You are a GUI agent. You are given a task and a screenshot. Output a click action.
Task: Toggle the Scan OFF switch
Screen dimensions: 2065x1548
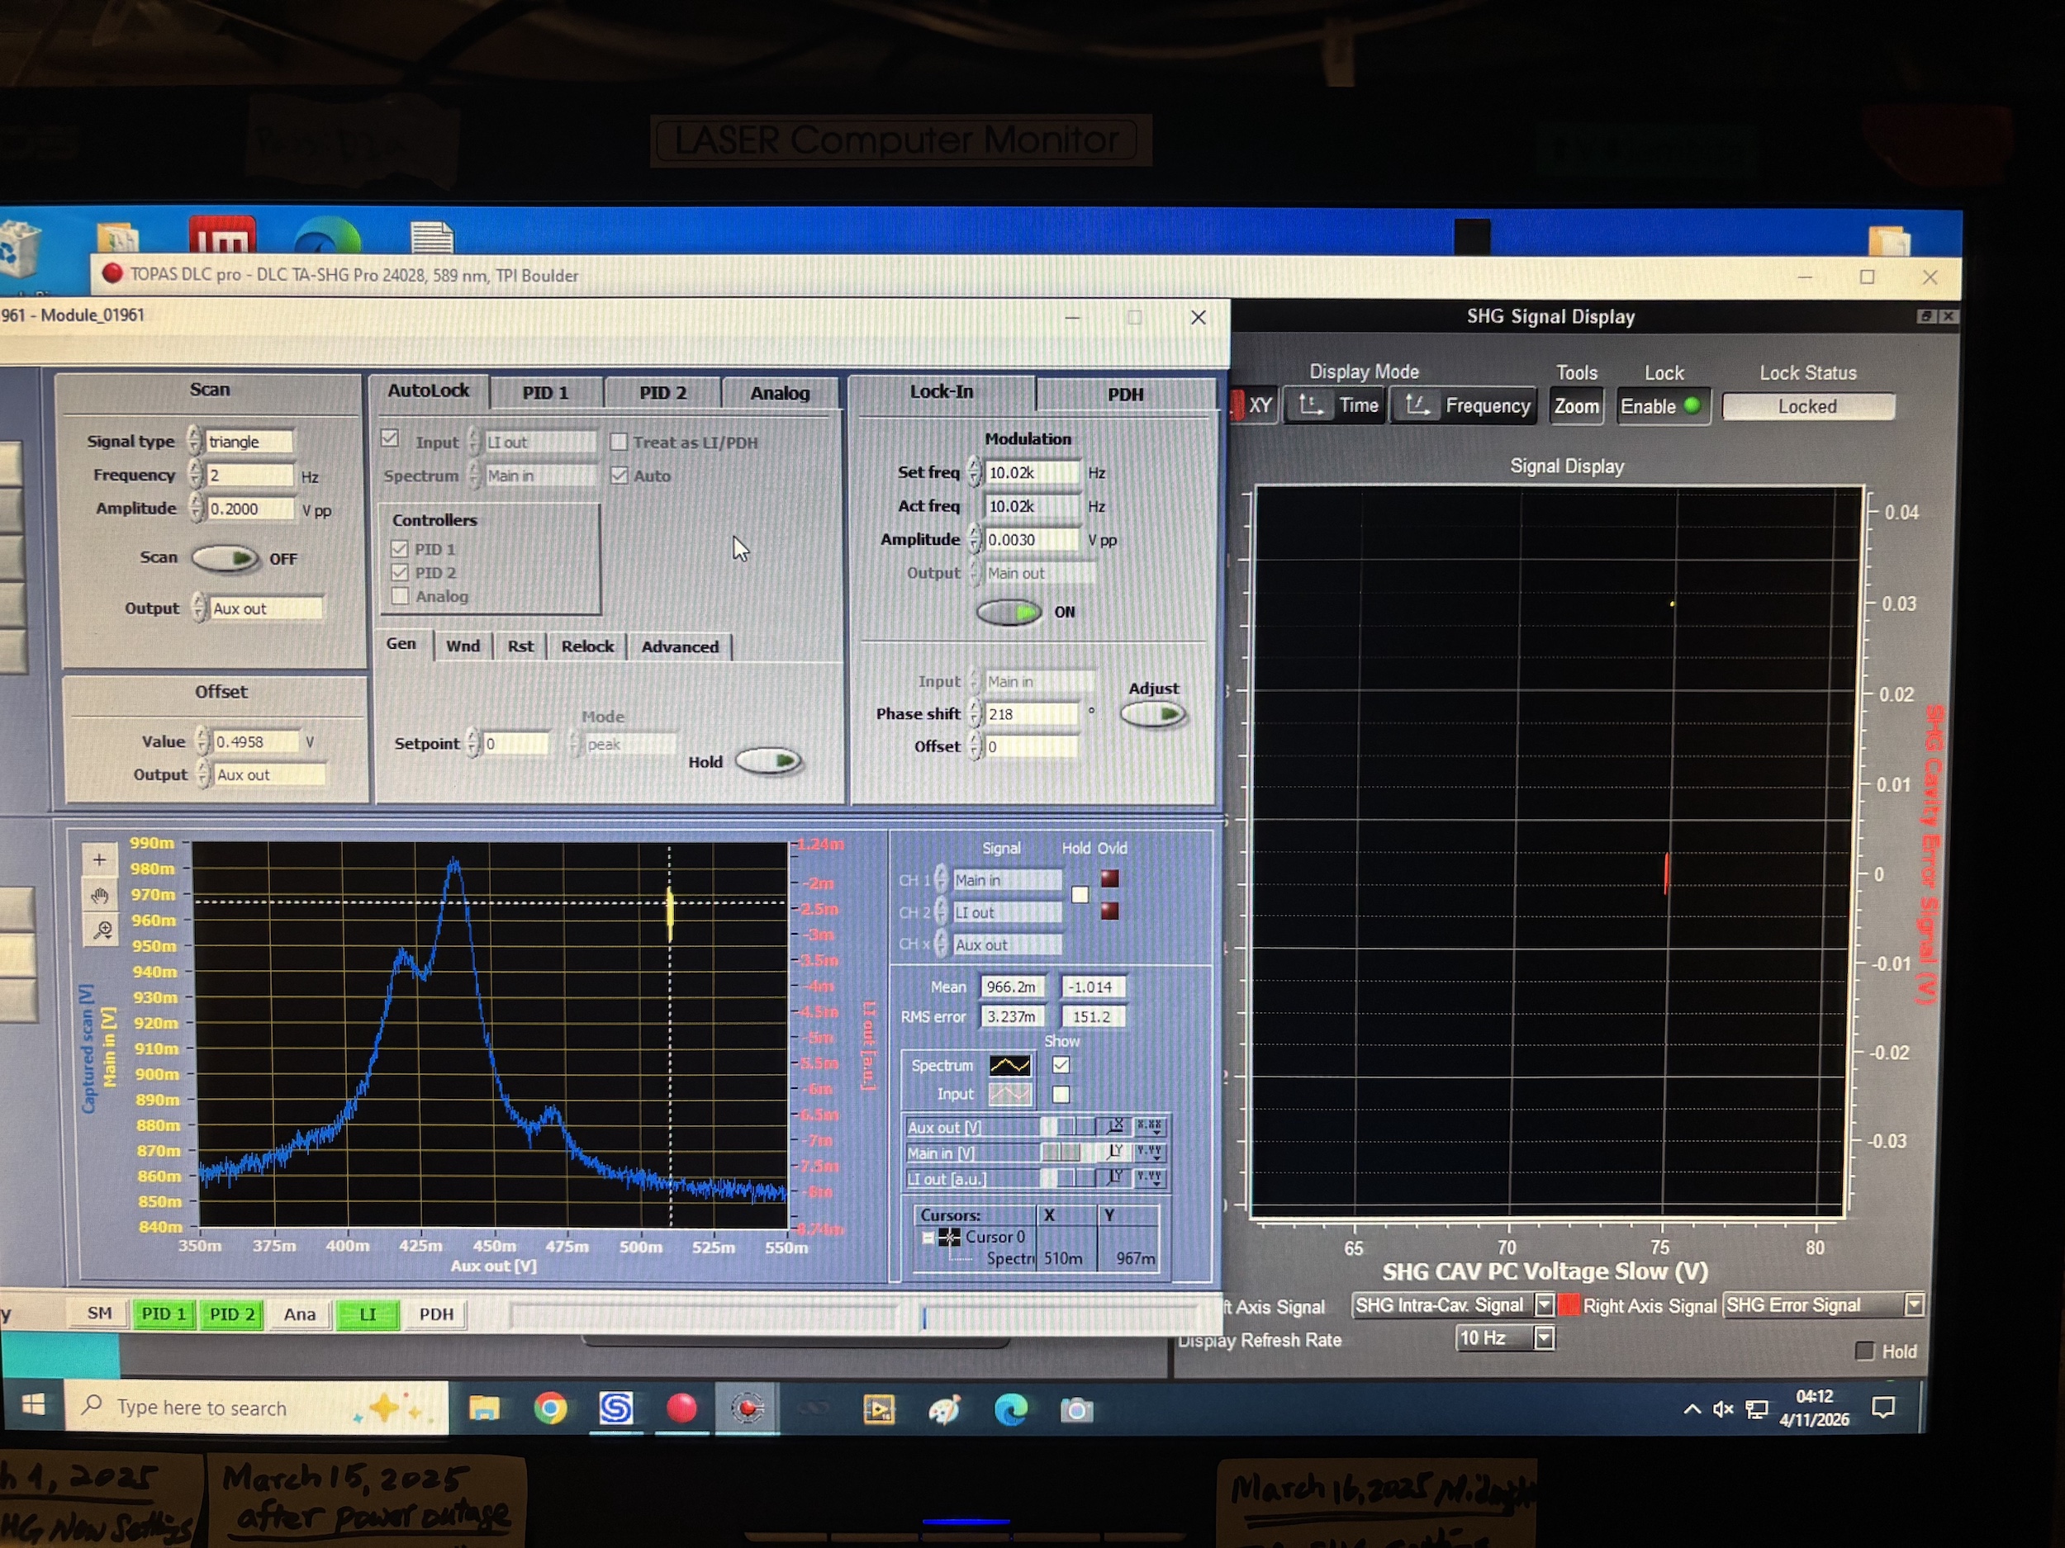(225, 559)
